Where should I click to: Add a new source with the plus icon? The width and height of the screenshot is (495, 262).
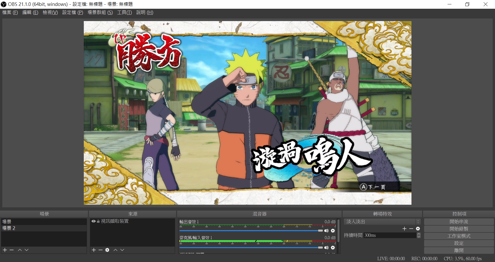(x=94, y=250)
